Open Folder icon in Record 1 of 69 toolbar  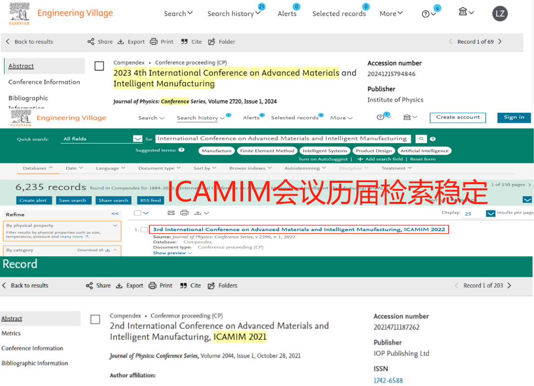click(211, 42)
